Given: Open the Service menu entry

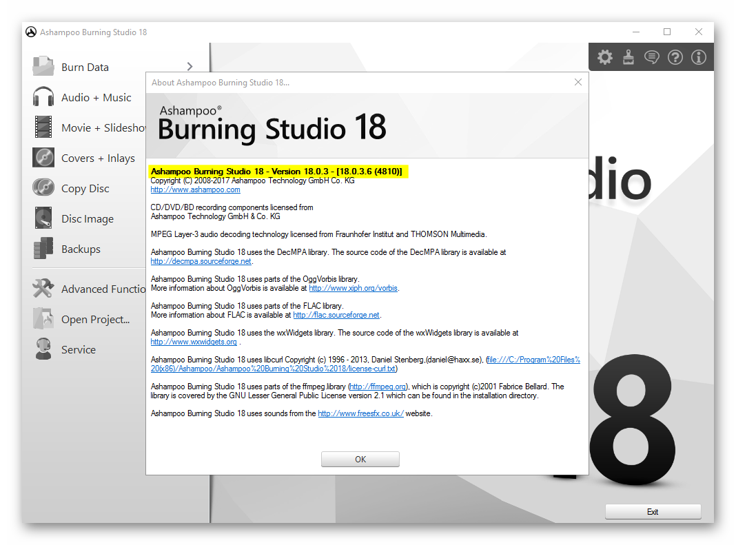Looking at the screenshot, I should [x=78, y=349].
